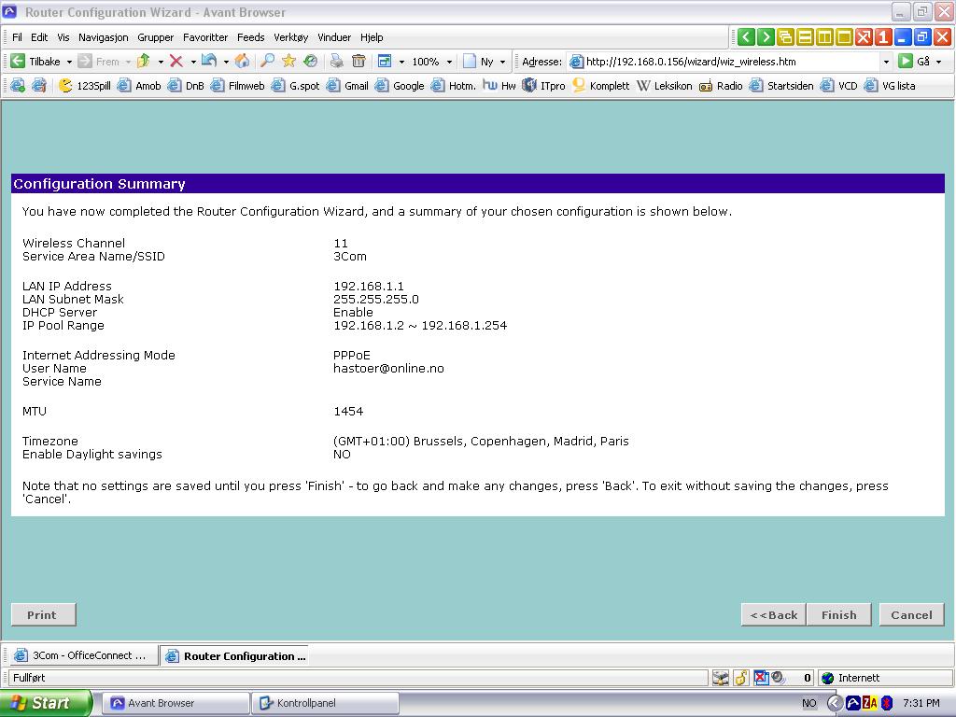This screenshot has width=956, height=717.
Task: Open the Fil menu
Action: click(x=17, y=37)
